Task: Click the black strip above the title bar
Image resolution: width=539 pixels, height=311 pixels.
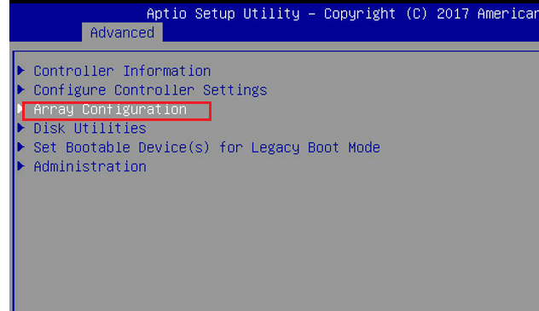Action: (274, 2)
